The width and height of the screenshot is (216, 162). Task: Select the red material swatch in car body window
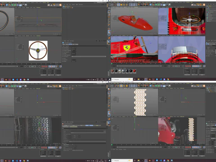coord(135,71)
